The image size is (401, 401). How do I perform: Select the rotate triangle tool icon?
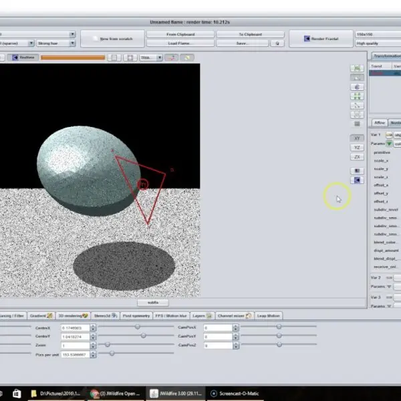click(x=357, y=87)
